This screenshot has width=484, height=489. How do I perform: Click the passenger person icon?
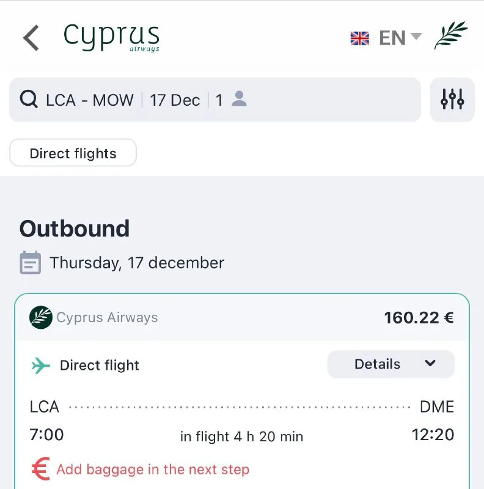coord(240,99)
